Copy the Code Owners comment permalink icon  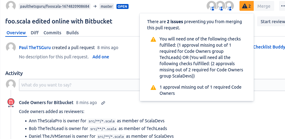coord(103,103)
